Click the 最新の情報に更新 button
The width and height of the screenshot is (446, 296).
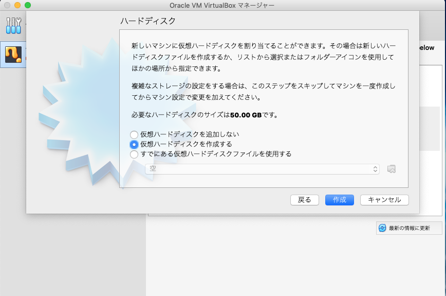[x=409, y=228]
